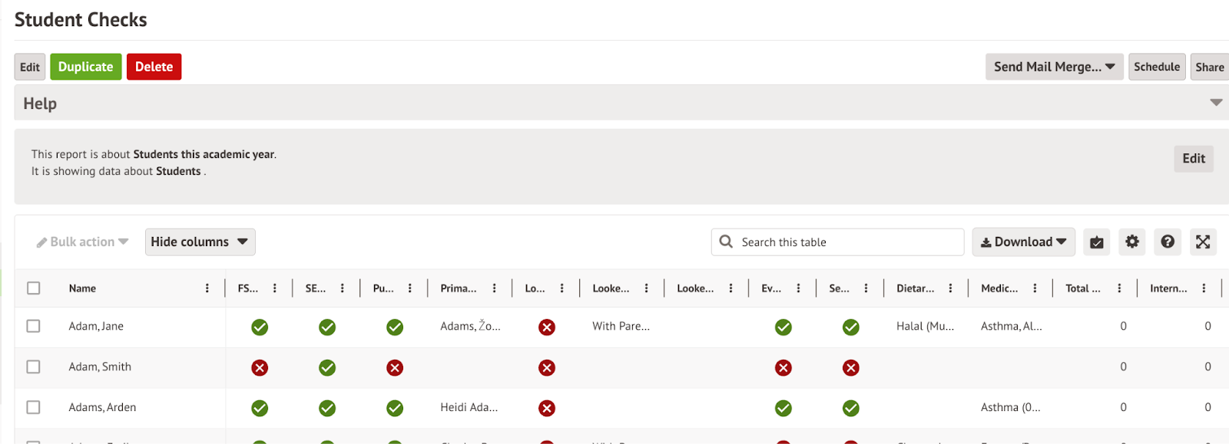Expand the Help panel

(x=1216, y=103)
